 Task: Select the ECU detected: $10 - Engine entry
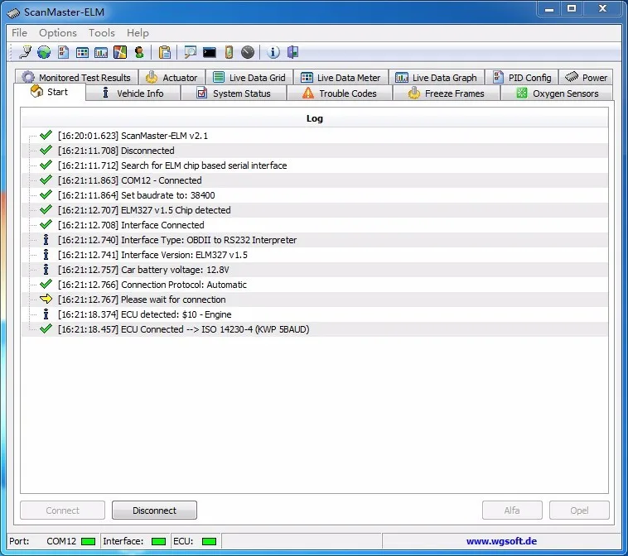pyautogui.click(x=314, y=314)
